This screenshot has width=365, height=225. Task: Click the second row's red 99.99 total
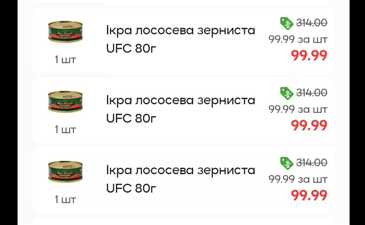pyautogui.click(x=309, y=125)
